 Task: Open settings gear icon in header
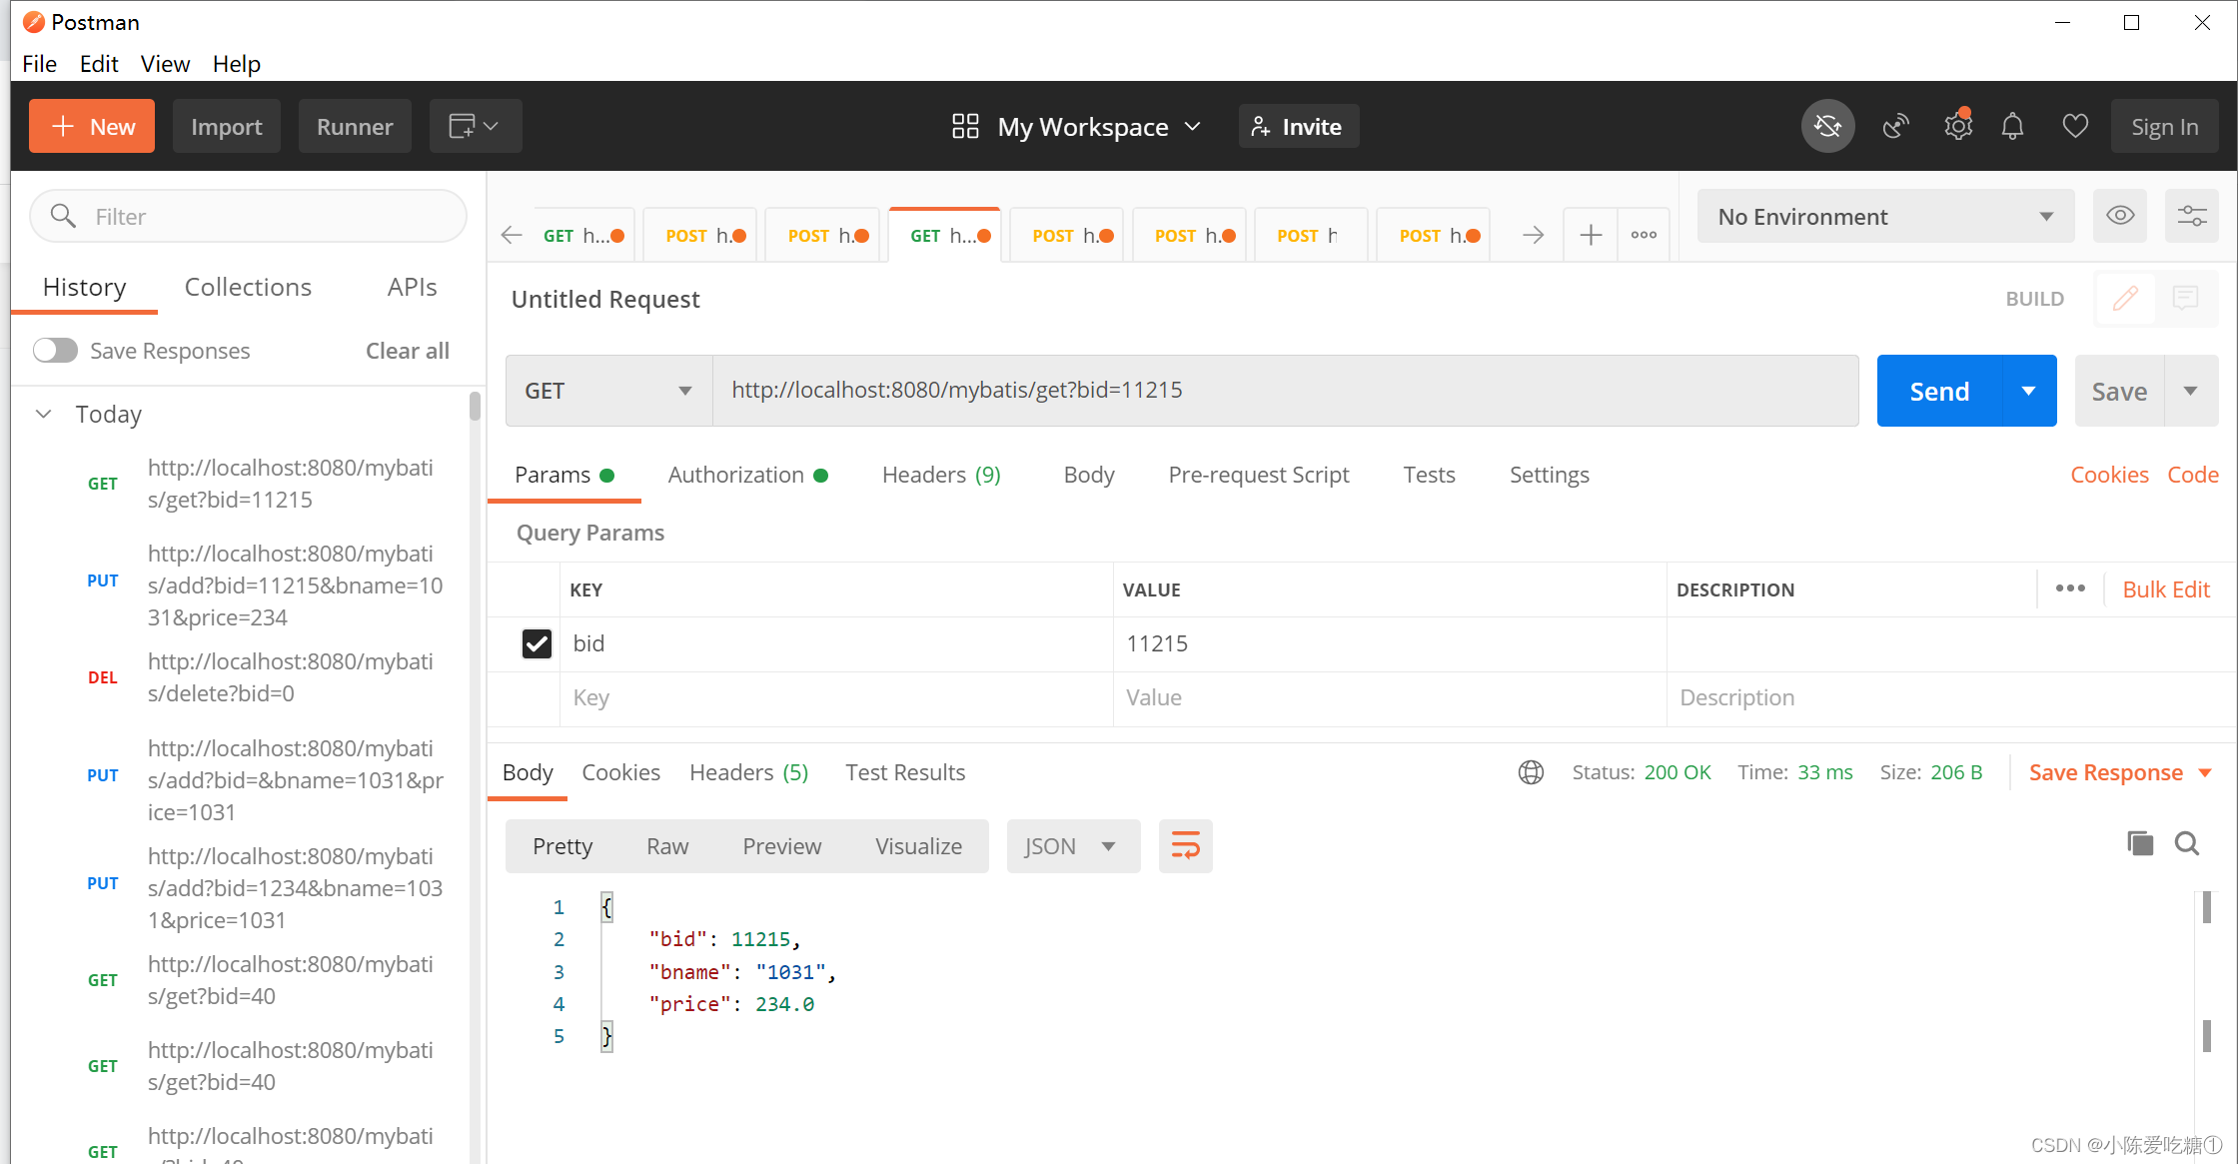pos(1957,127)
